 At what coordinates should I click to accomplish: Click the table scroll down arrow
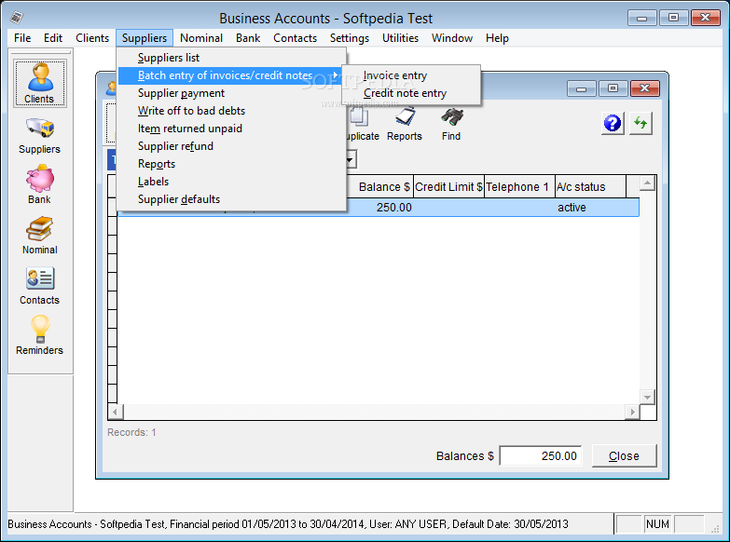(x=648, y=397)
